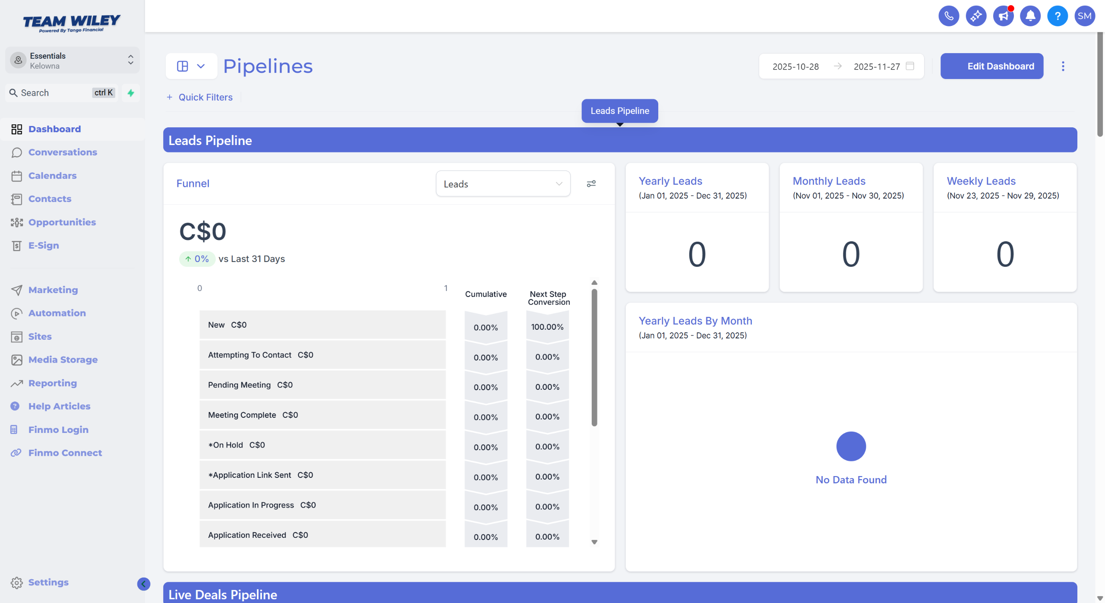This screenshot has width=1105, height=603.
Task: Click the Edit Dashboard button
Action: pos(991,66)
